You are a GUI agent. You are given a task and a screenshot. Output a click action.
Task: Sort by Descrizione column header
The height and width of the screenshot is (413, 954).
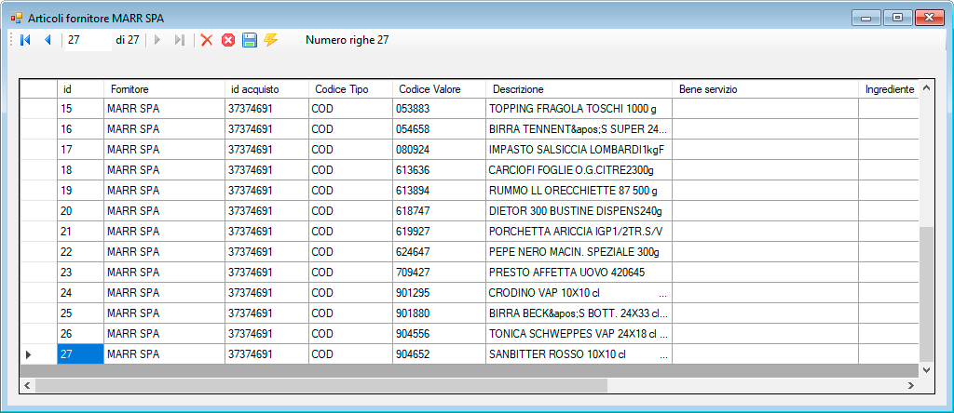pyautogui.click(x=579, y=89)
